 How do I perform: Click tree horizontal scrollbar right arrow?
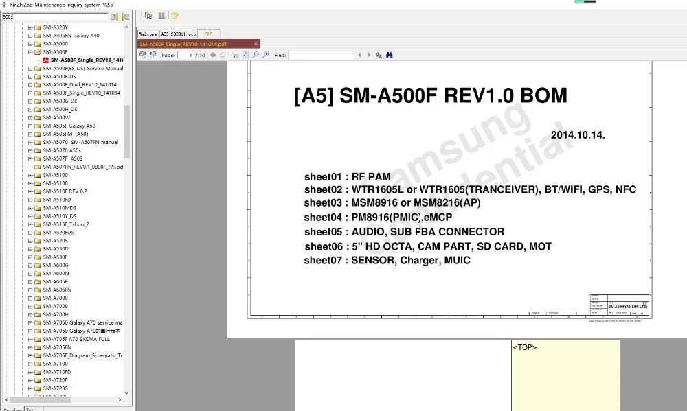click(x=120, y=399)
